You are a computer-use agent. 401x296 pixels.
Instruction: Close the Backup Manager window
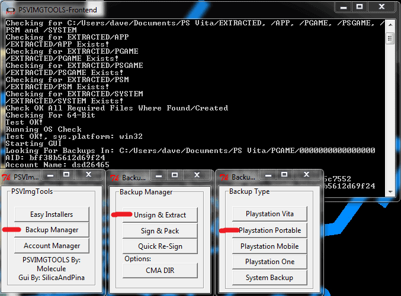tap(197, 175)
